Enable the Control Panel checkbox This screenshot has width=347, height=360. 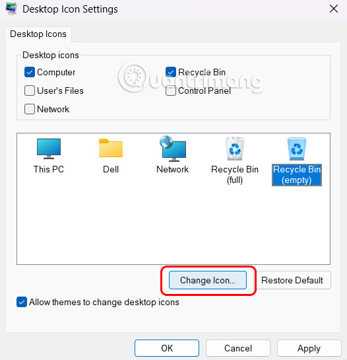tap(171, 90)
